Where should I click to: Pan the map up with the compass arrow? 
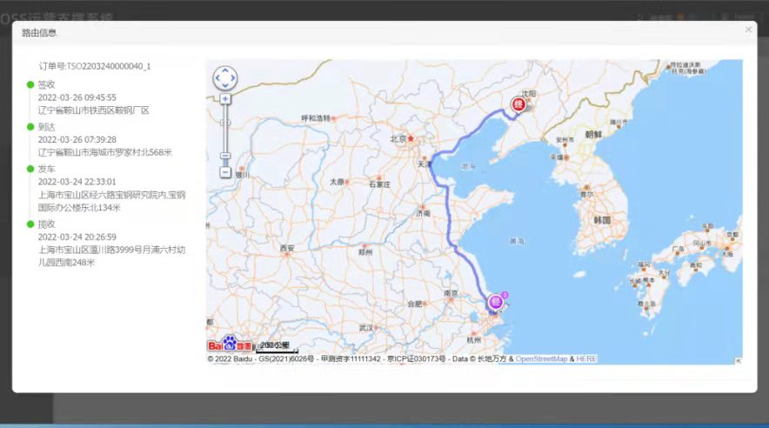click(225, 70)
